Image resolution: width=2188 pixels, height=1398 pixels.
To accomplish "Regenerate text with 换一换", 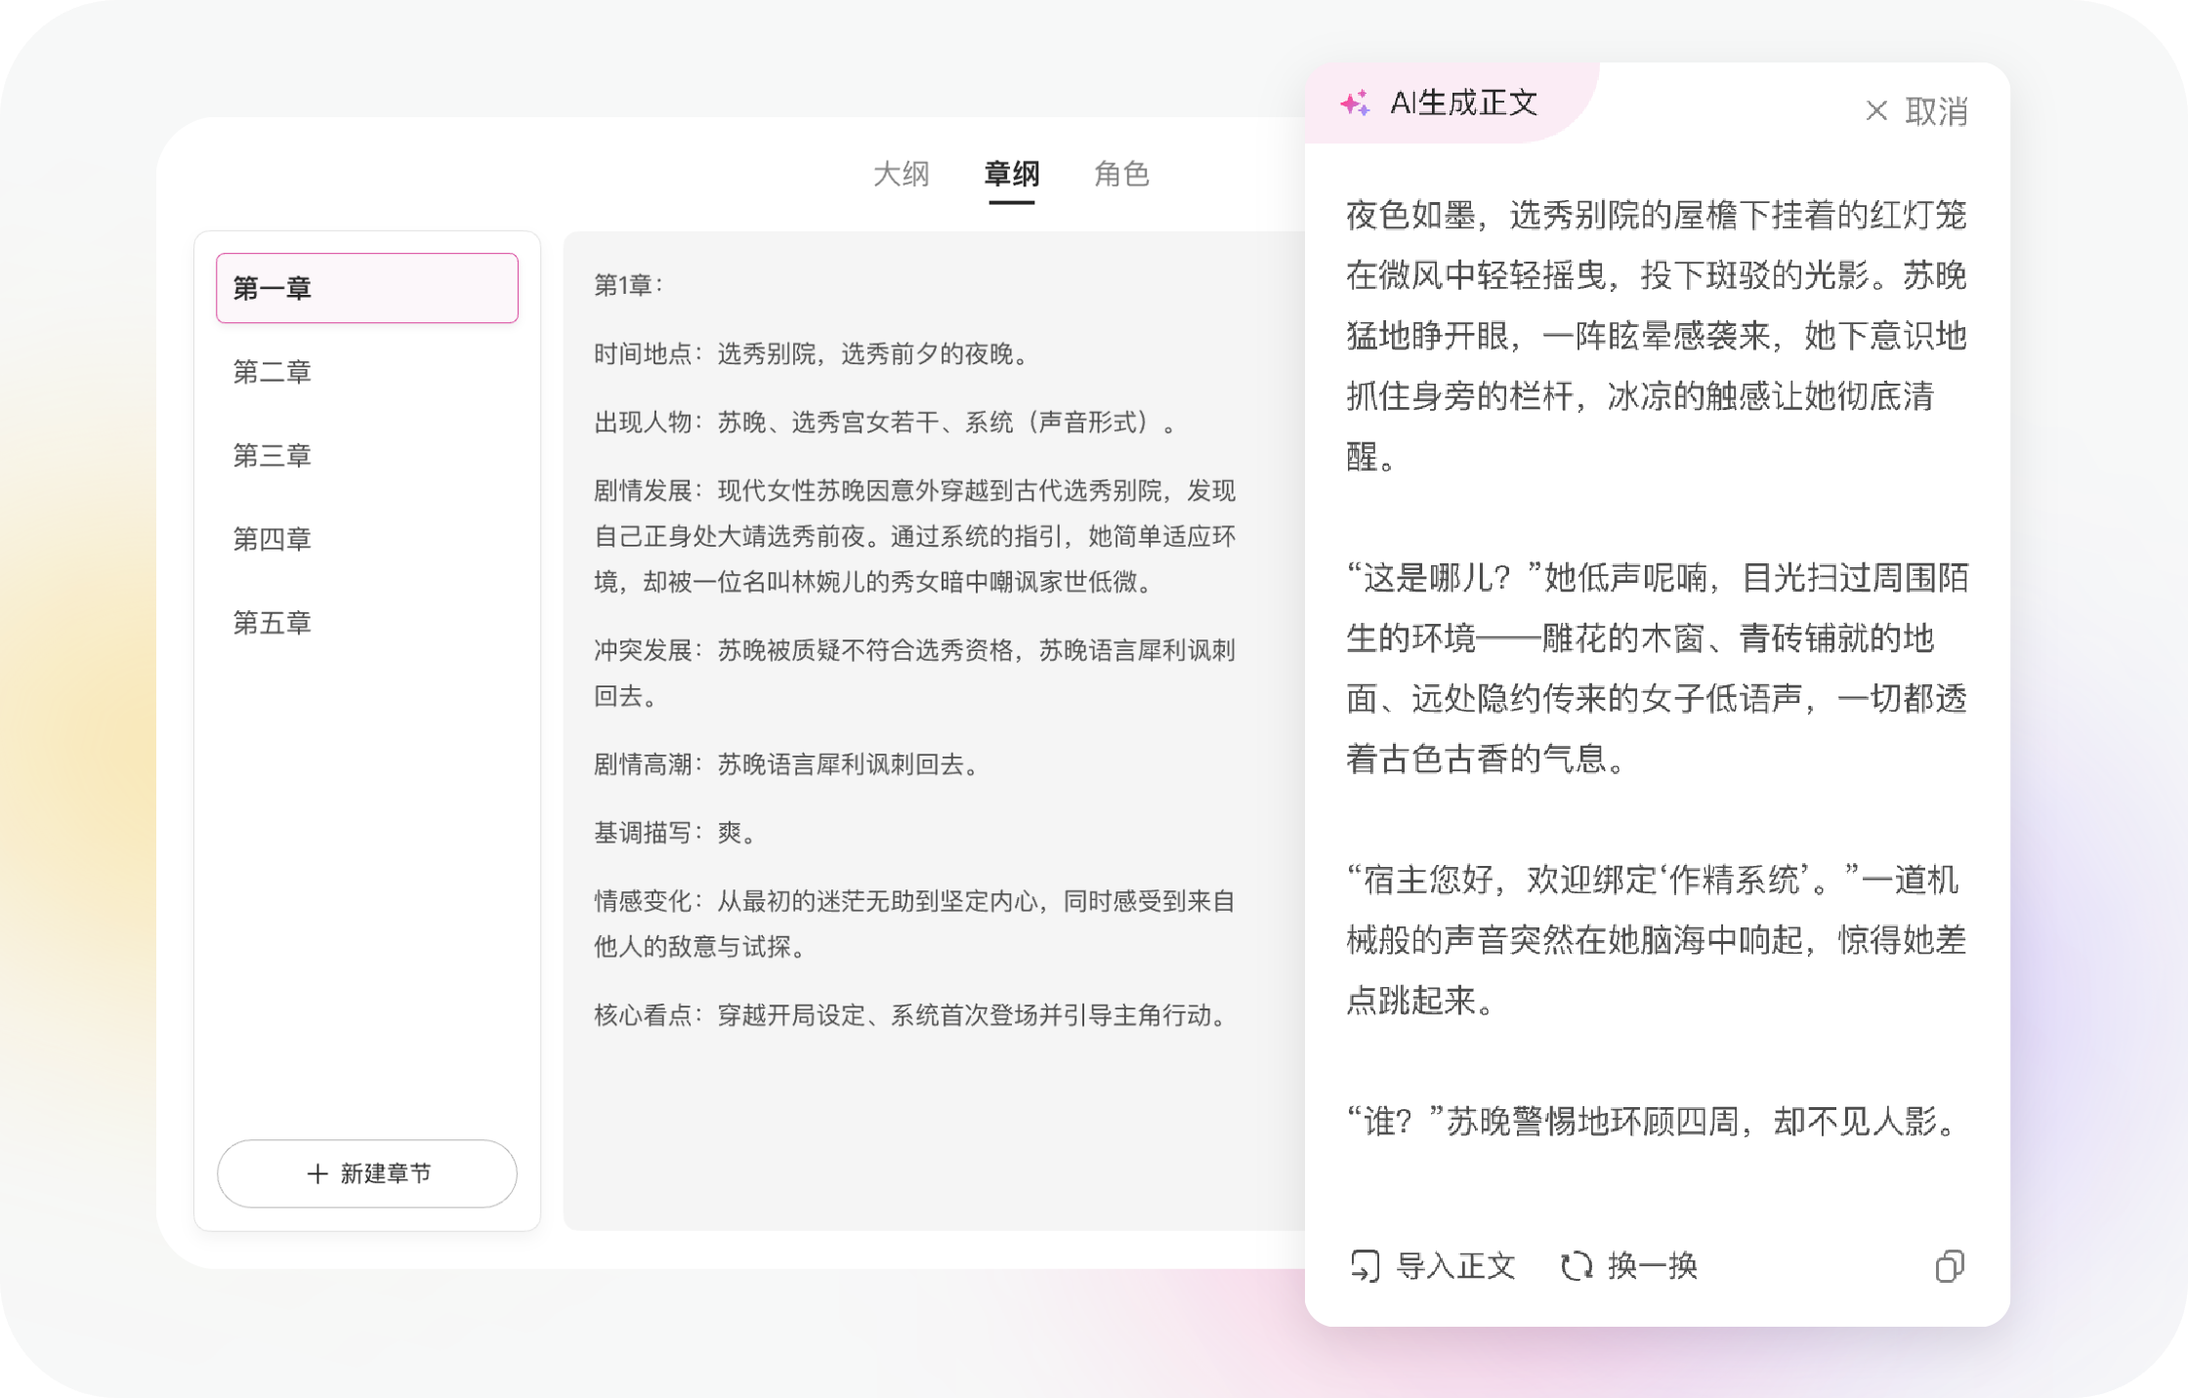I will (1653, 1266).
